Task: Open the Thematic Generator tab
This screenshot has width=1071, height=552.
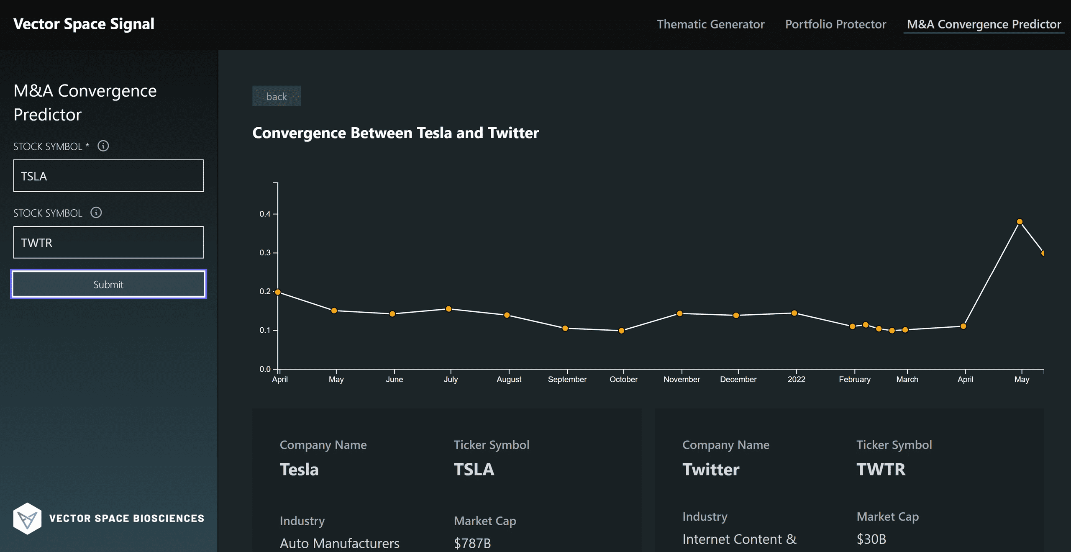Action: [710, 24]
